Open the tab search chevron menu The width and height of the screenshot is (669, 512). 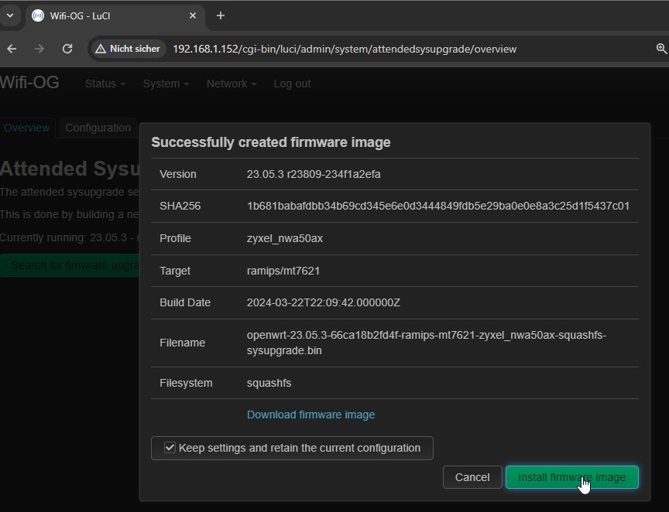point(10,15)
